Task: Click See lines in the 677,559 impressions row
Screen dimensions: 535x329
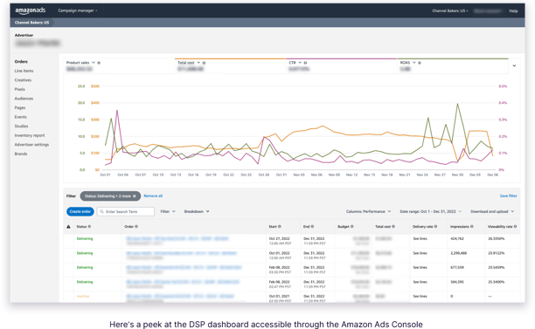Action: (x=420, y=268)
